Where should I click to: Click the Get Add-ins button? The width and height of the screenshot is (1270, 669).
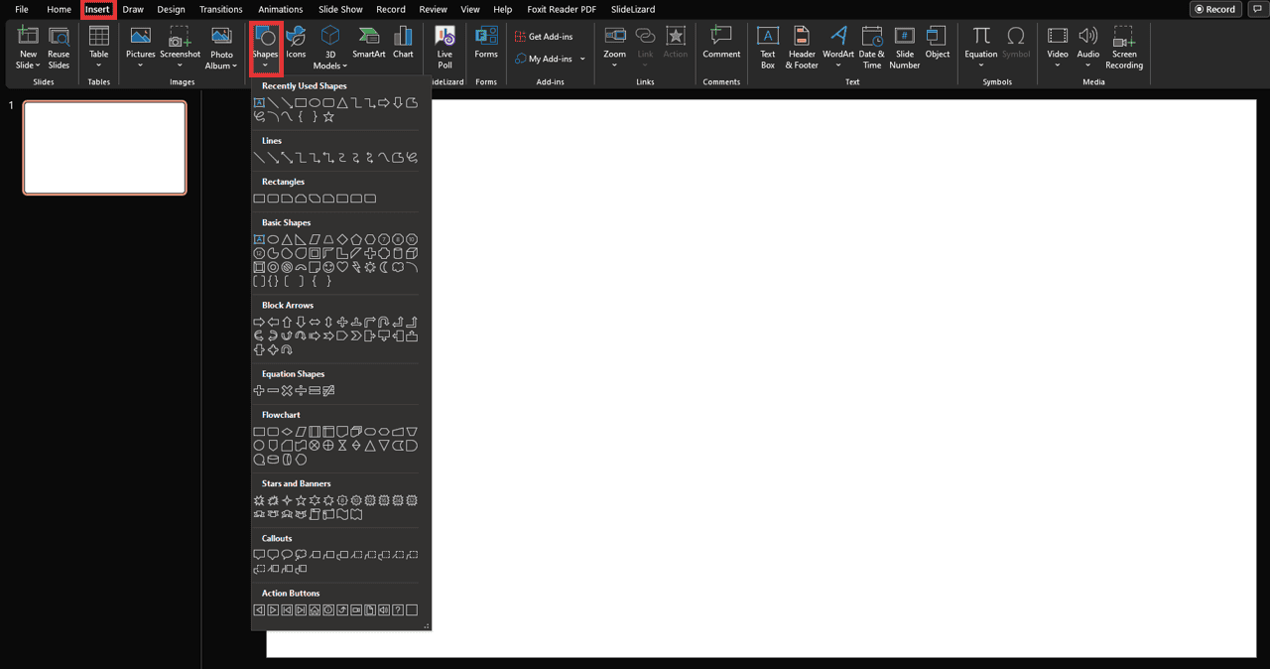click(x=544, y=37)
